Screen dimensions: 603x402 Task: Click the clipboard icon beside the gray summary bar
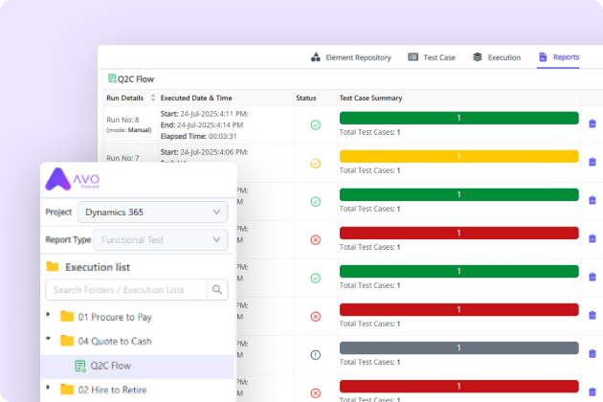tap(592, 354)
